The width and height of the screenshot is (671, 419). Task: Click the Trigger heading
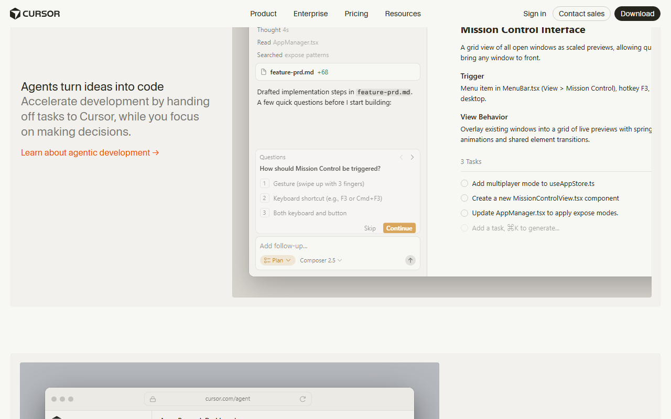472,76
